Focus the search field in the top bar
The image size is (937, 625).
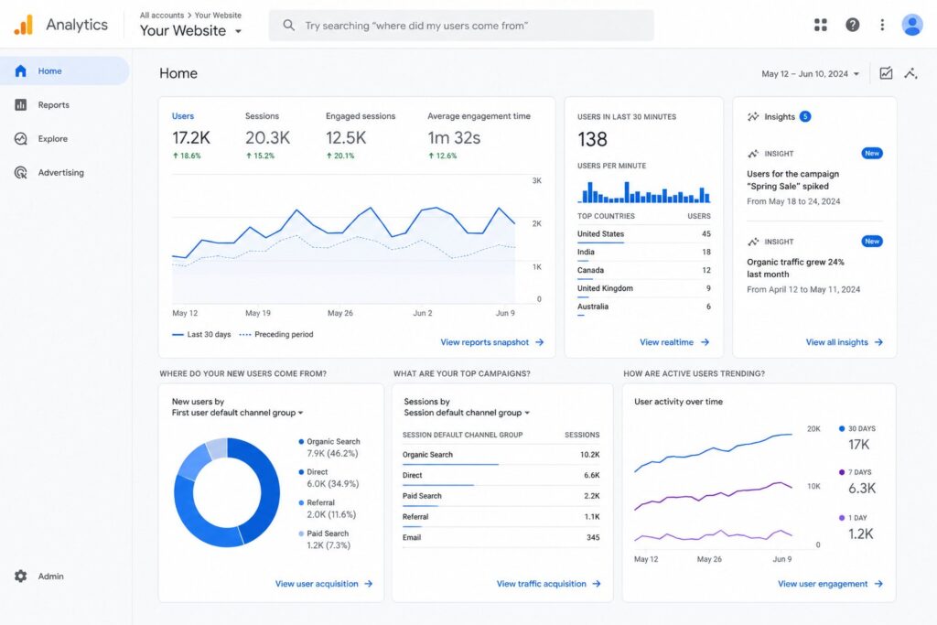point(461,25)
